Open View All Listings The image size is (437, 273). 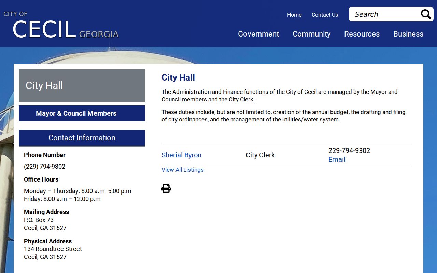[183, 170]
